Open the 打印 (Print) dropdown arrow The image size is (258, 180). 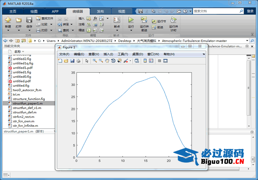51,30
